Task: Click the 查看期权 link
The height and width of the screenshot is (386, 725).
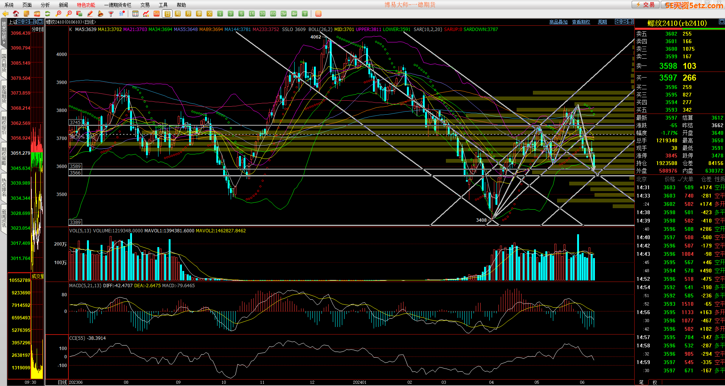Action: click(581, 22)
